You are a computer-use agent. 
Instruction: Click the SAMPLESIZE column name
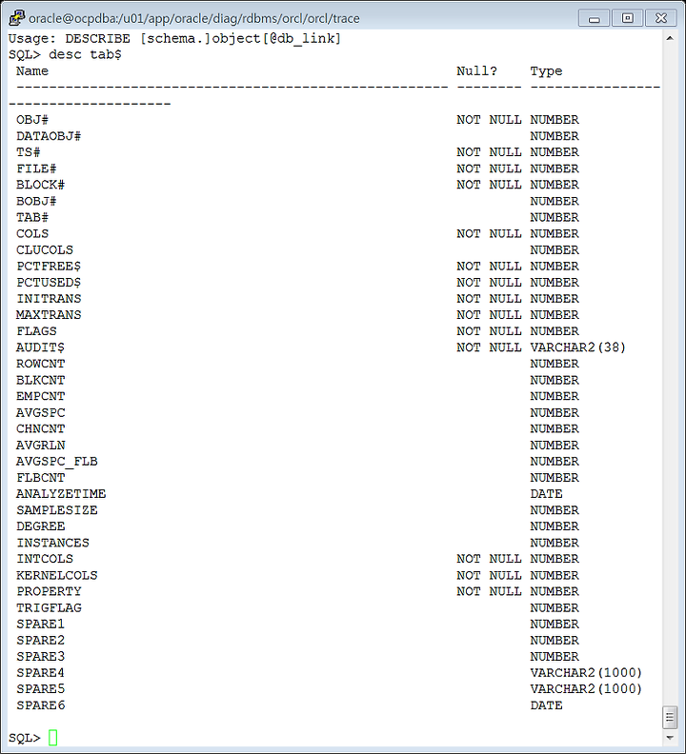coord(57,510)
